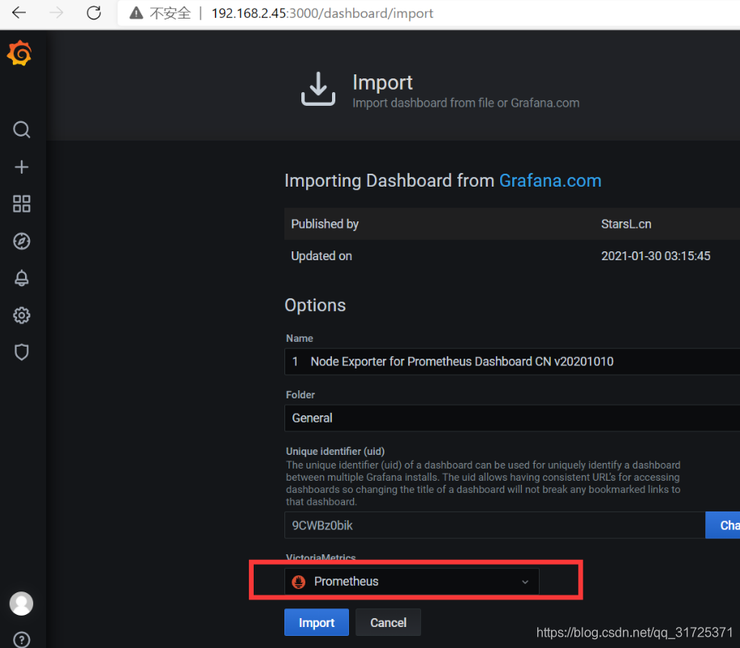
Task: Open the Explore compass icon
Action: pos(21,241)
